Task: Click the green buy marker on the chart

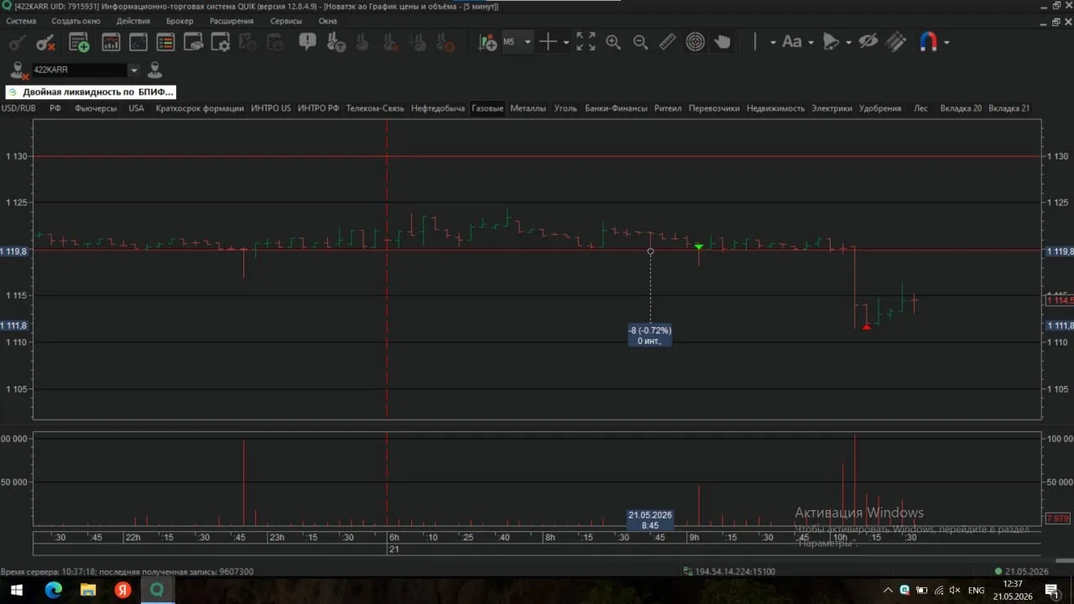Action: (699, 247)
